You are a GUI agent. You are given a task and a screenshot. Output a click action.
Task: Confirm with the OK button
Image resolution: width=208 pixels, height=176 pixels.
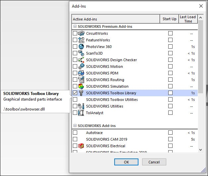pyautogui.click(x=126, y=162)
